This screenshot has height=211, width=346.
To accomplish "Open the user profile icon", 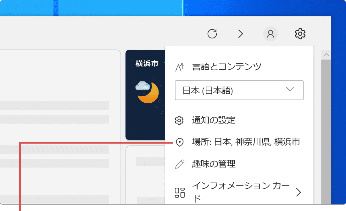I will 271,34.
